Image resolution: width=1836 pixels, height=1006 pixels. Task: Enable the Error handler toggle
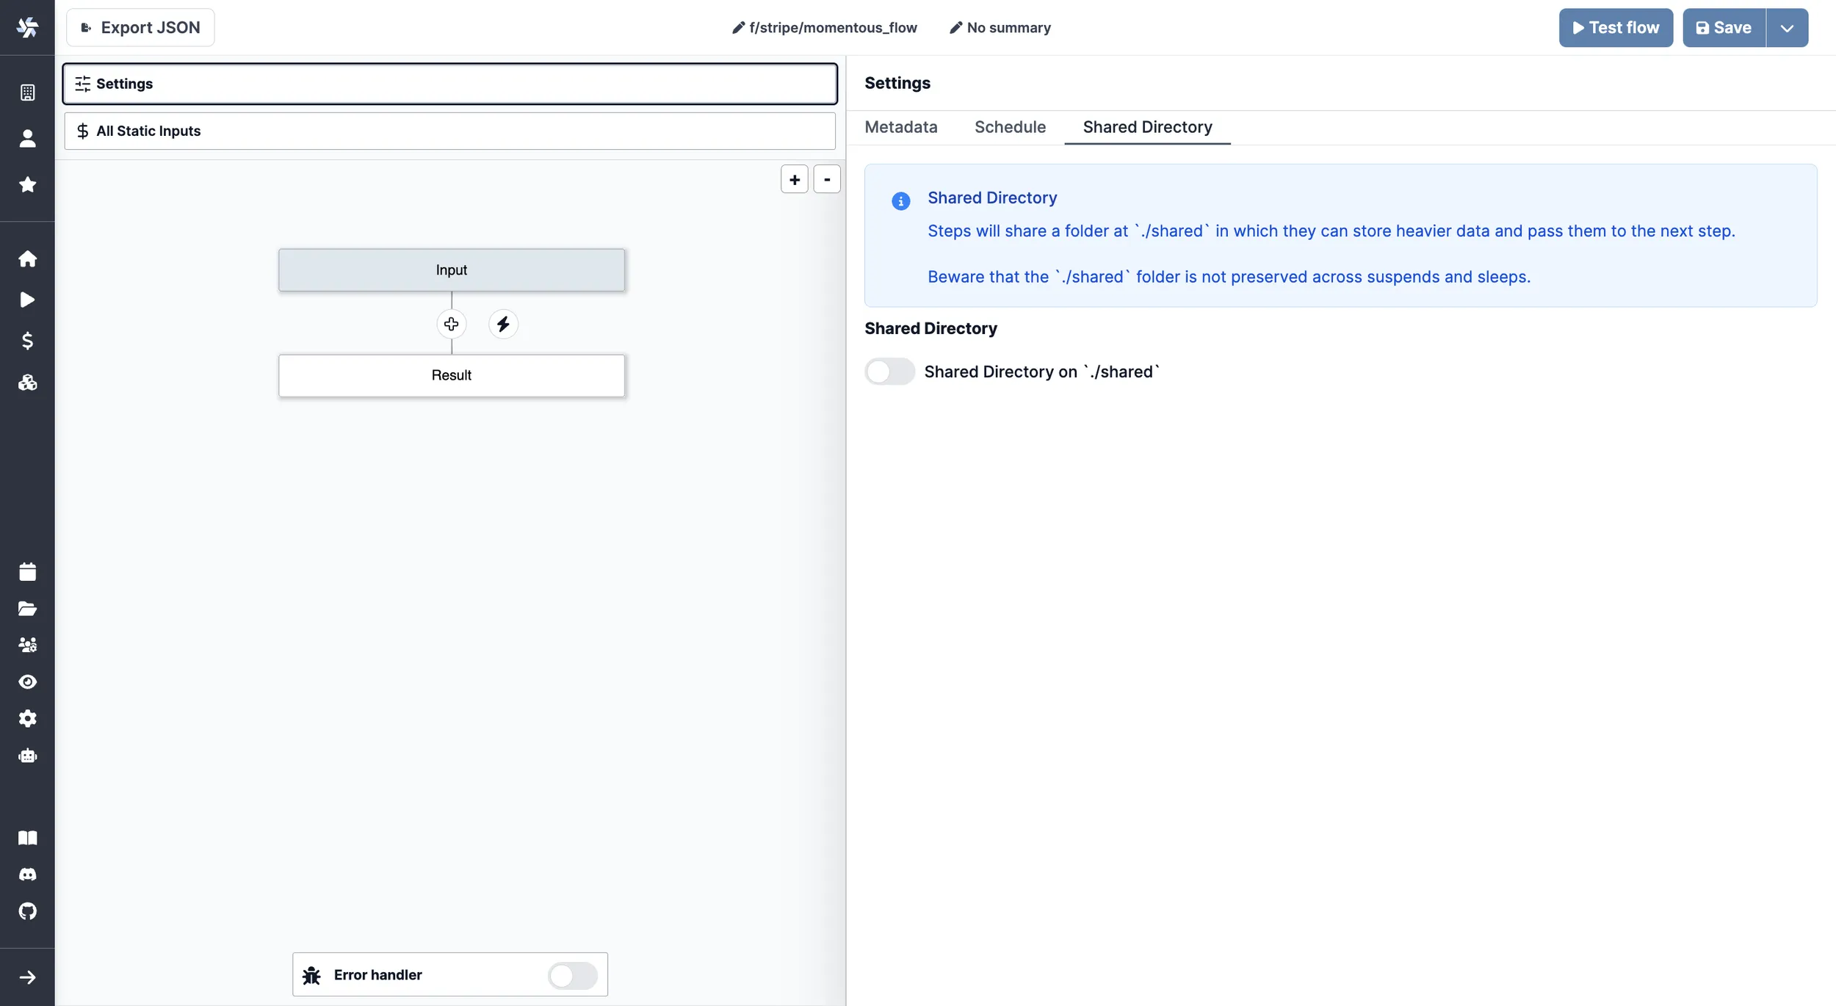(x=572, y=974)
